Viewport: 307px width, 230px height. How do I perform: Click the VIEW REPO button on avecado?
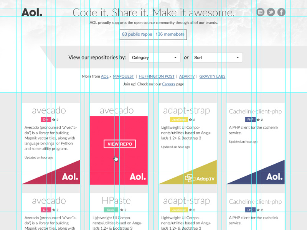tap(119, 144)
